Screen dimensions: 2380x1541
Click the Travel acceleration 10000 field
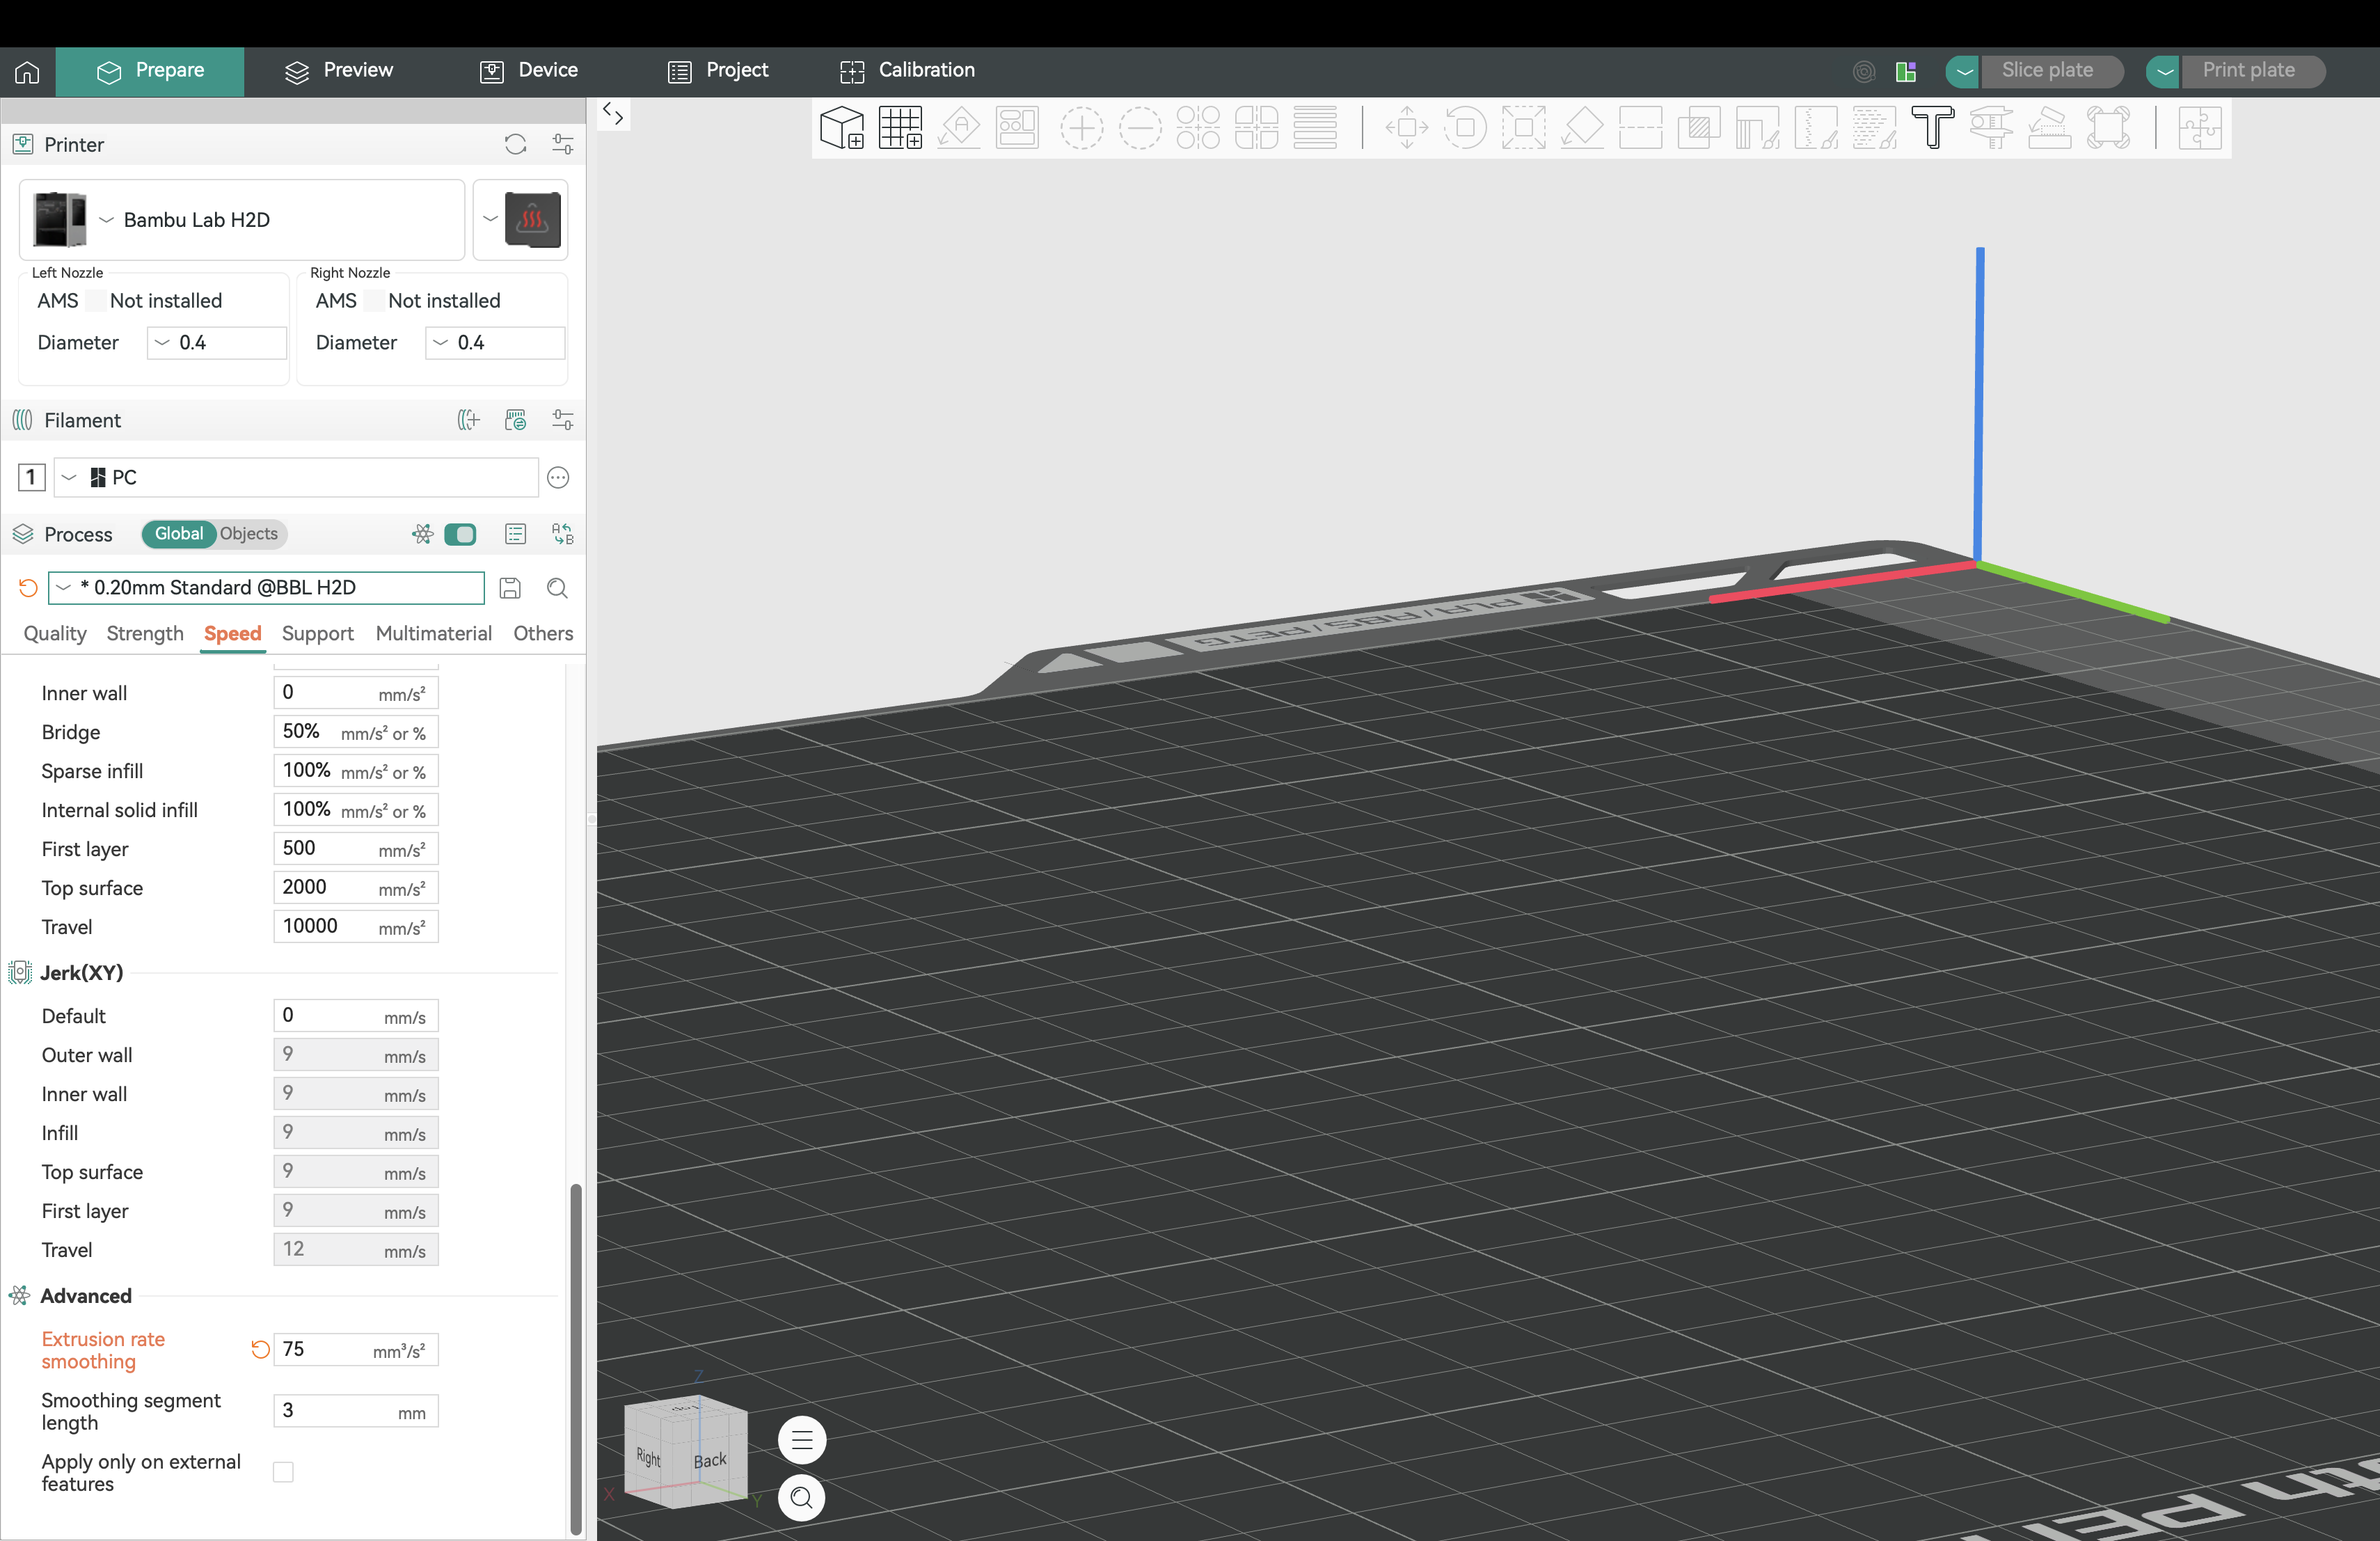(x=356, y=927)
